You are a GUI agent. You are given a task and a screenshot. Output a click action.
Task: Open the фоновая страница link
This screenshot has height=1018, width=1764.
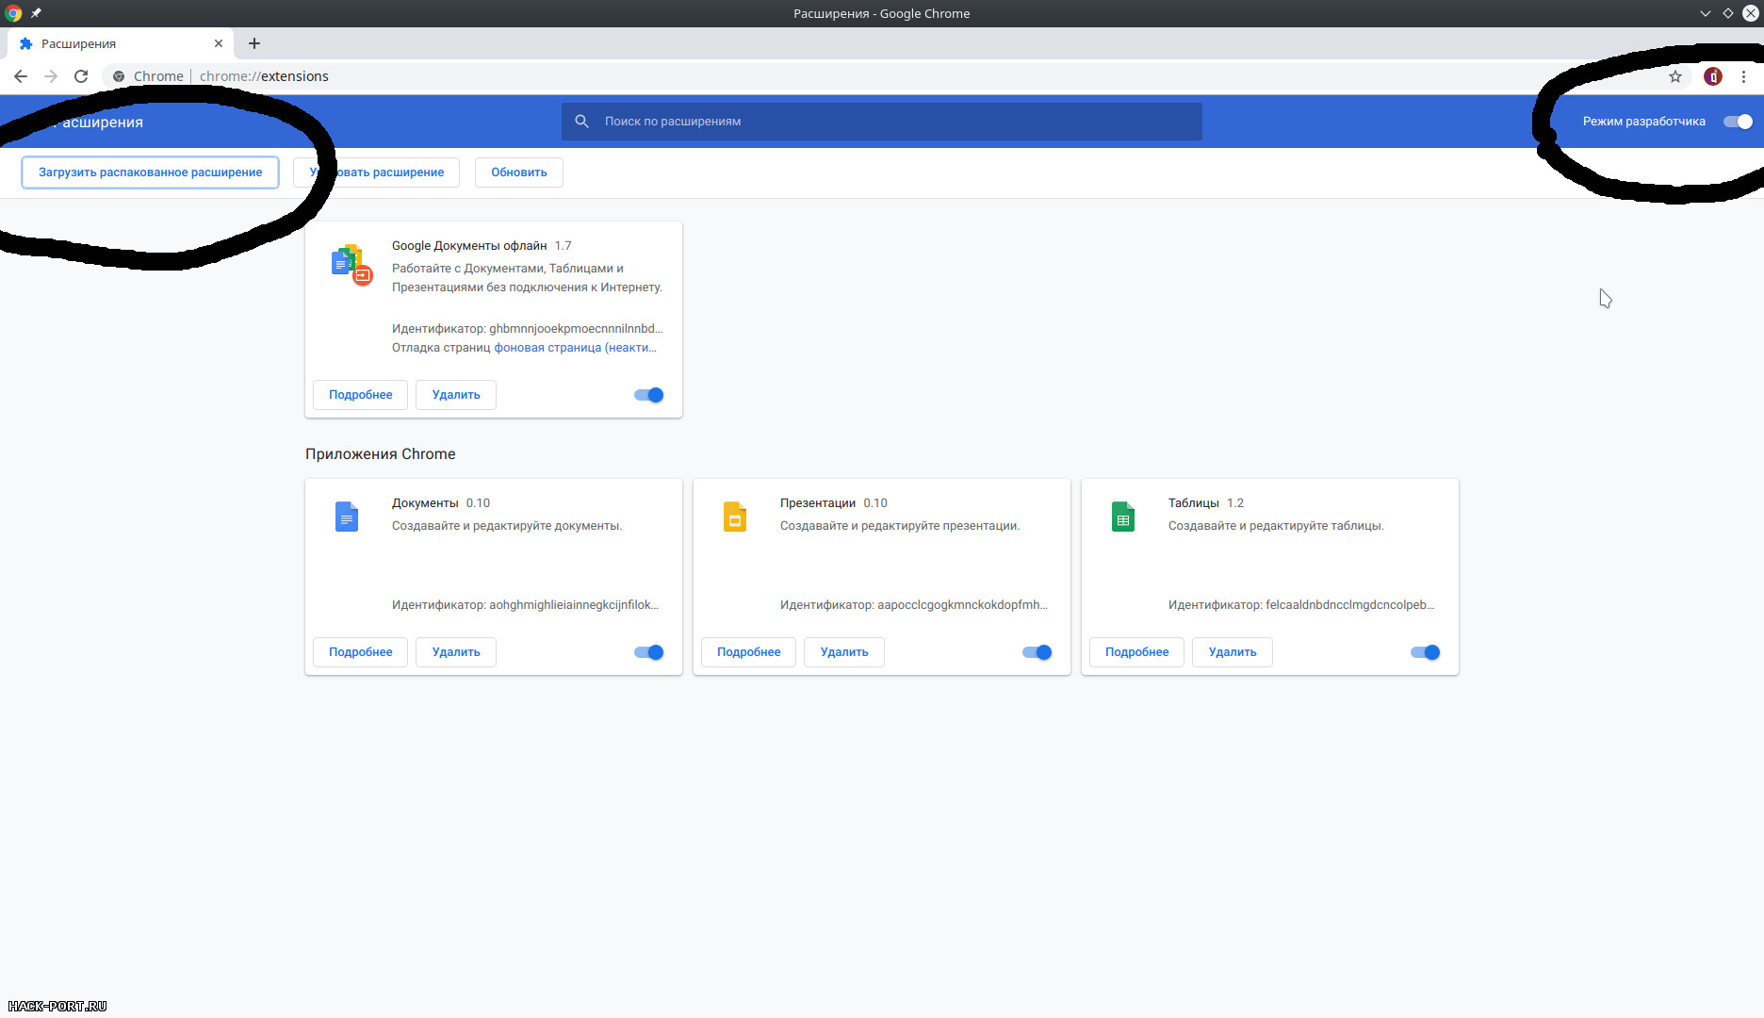pos(575,348)
